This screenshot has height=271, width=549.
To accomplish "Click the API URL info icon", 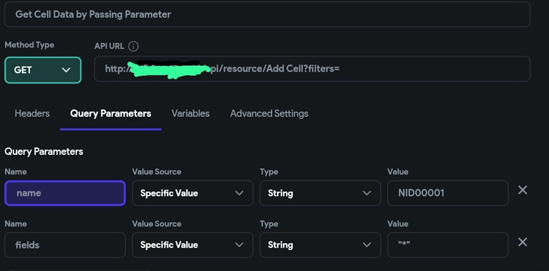I will (133, 46).
